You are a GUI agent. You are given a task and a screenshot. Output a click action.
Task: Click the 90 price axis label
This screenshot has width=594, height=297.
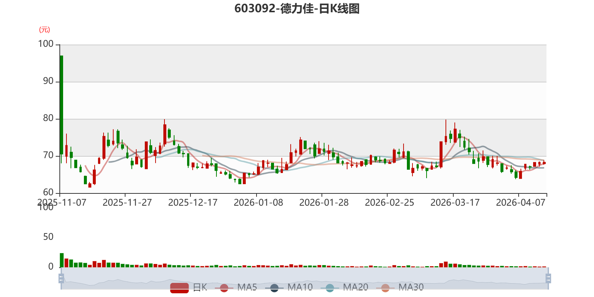point(48,81)
